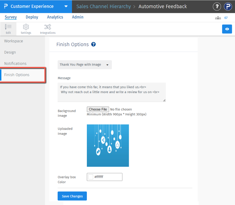235x205 pixels.
Task: Click the help question mark in header
Action: [217, 6]
